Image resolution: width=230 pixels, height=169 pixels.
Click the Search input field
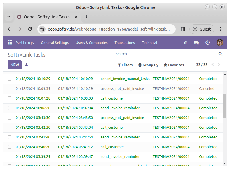(x=166, y=54)
